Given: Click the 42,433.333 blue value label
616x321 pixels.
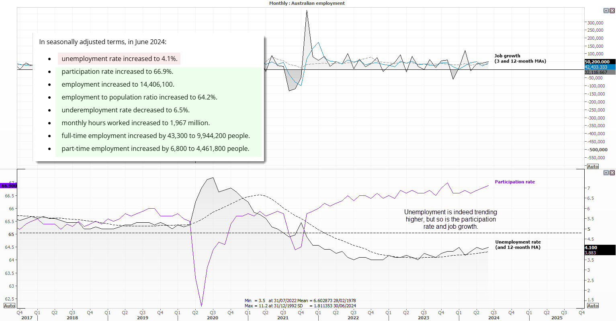Looking at the screenshot, I should 600,67.
